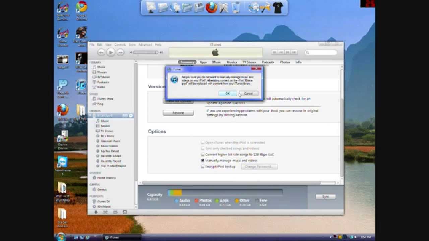Click Cancel in the iTunes dialog

[x=248, y=94]
